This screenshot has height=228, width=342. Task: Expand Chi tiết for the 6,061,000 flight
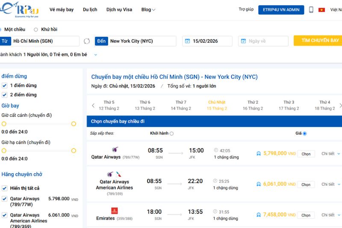point(330,184)
